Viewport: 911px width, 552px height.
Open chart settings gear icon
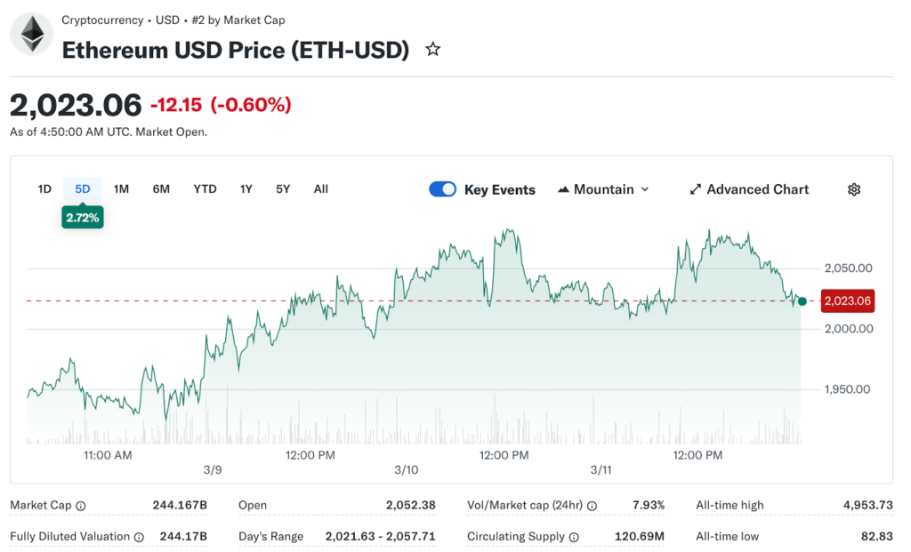(854, 189)
